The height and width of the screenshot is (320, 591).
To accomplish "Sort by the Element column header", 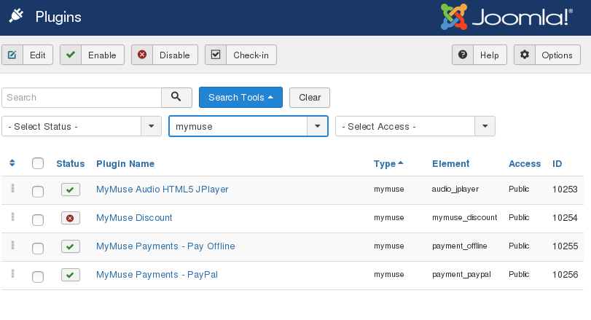I will tap(451, 163).
